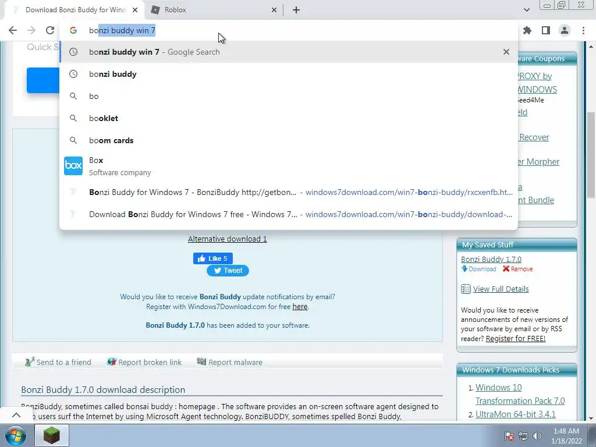
Task: Click the Send to a friend icon
Action: tap(30, 361)
